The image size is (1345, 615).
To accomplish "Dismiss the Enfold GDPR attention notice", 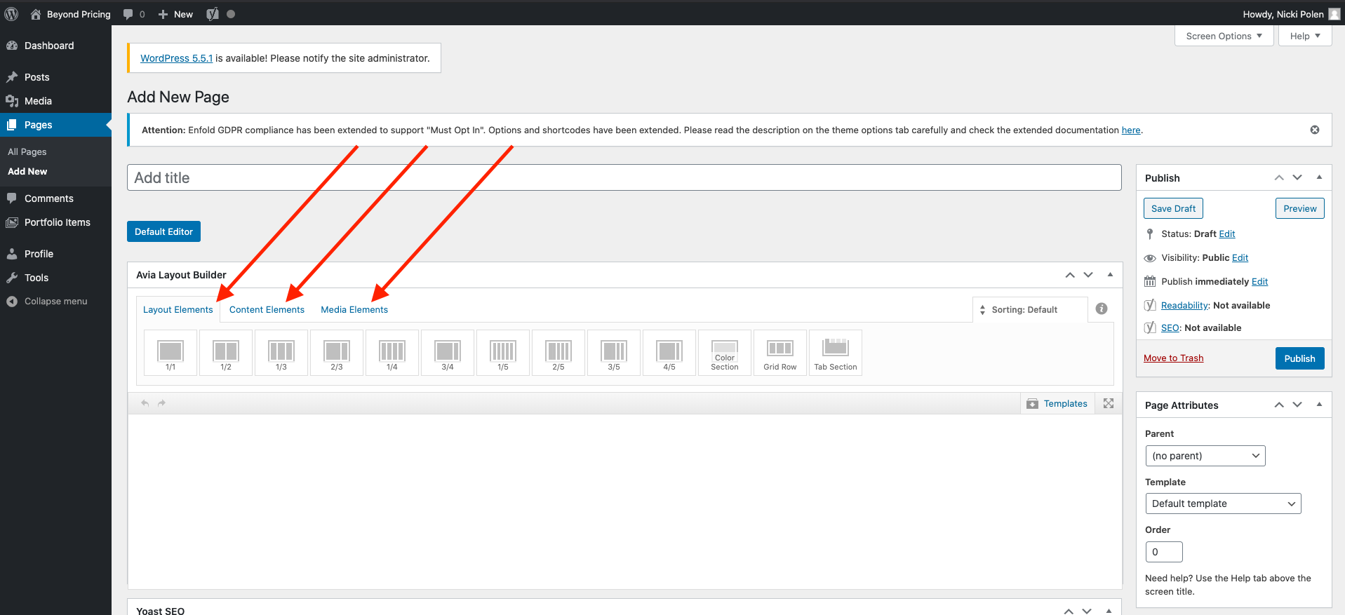I will (1315, 130).
